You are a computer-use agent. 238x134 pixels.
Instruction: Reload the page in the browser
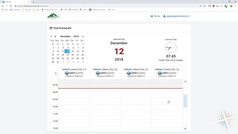point(11,6)
